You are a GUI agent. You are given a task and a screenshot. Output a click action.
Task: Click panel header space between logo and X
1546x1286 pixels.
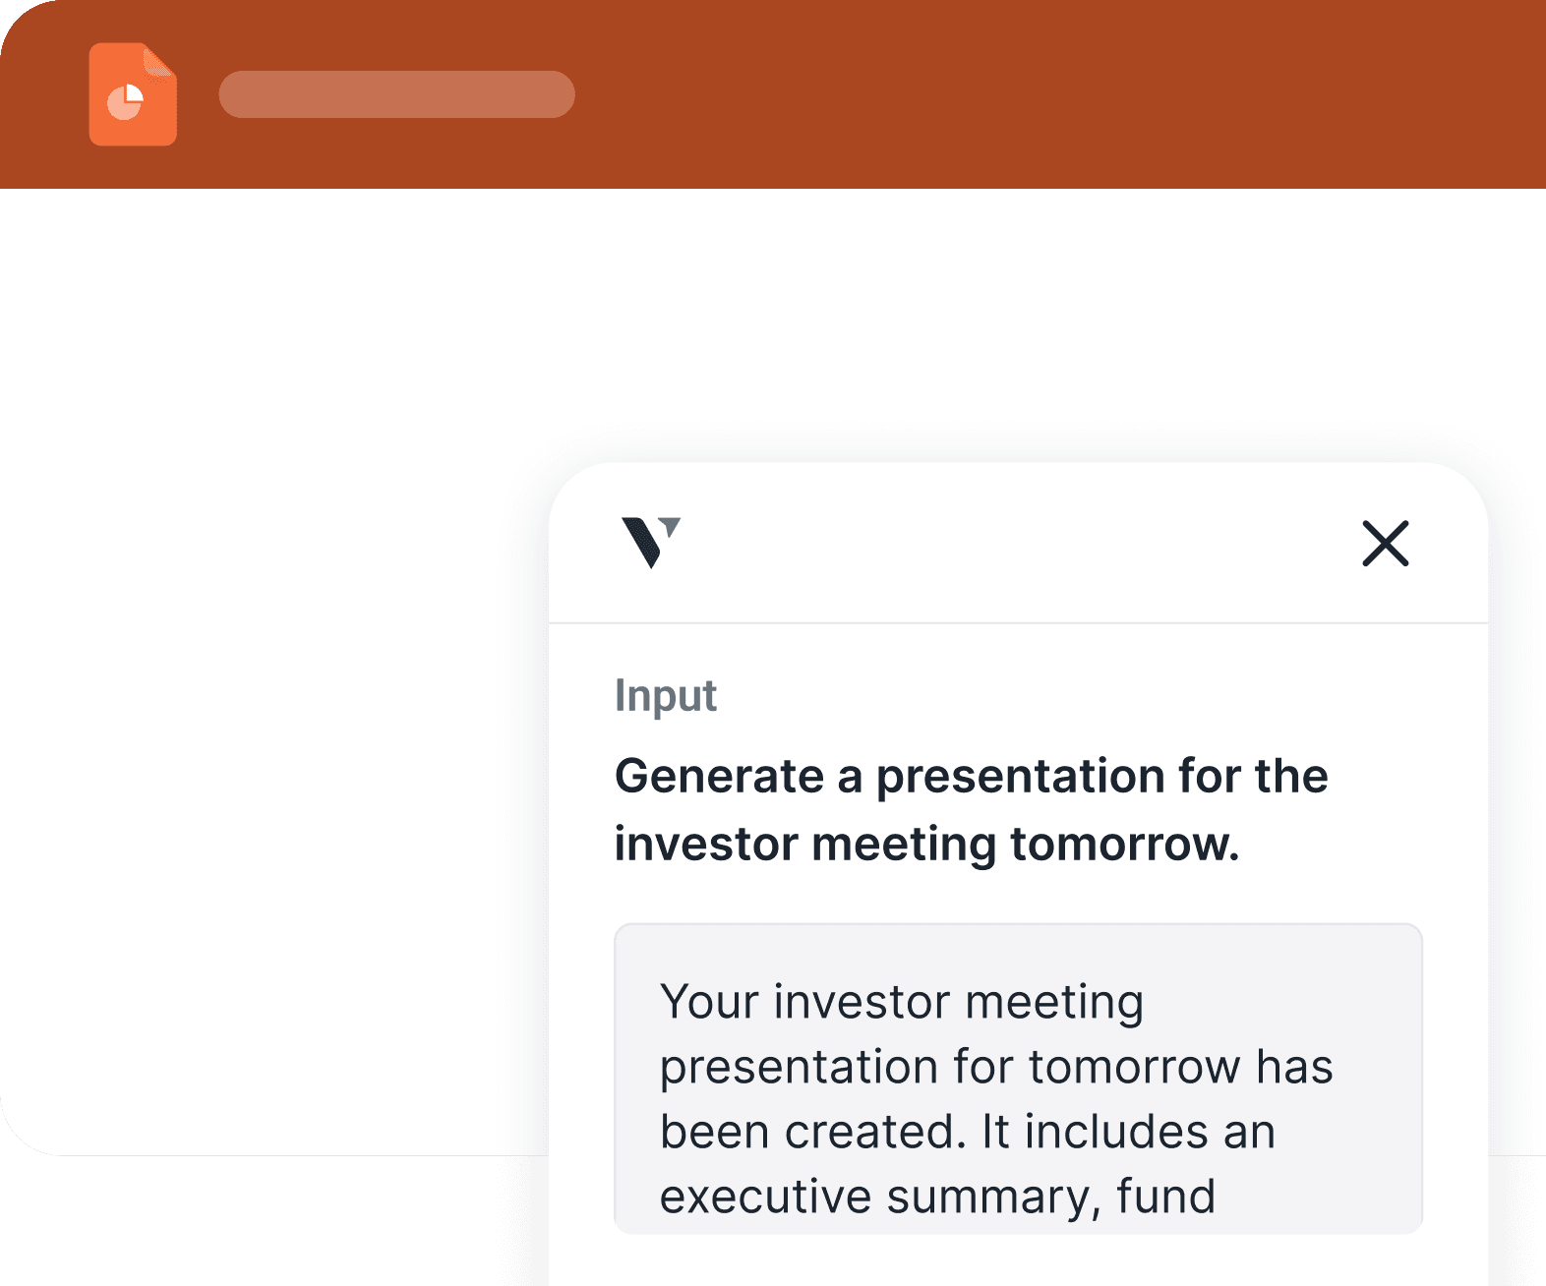coord(1018,543)
